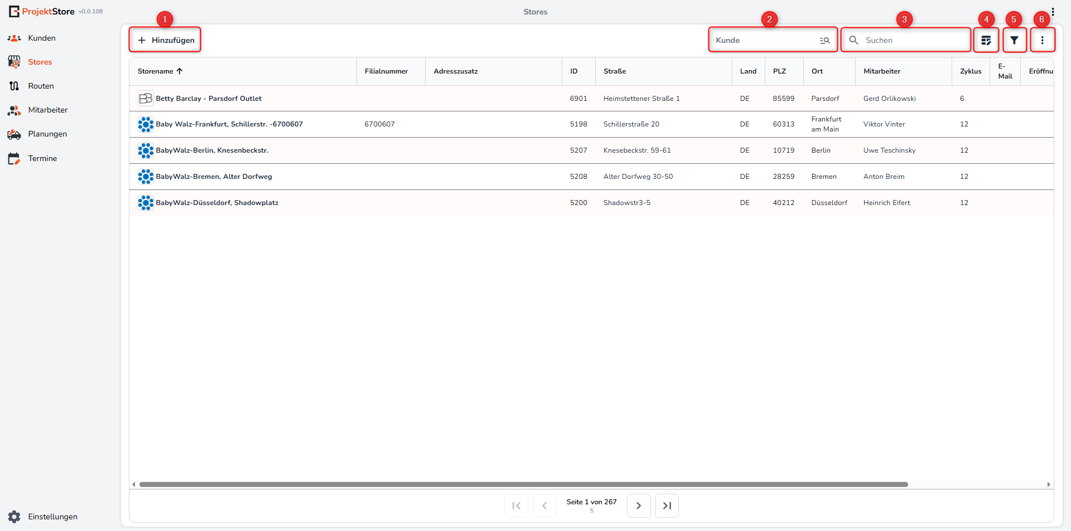The width and height of the screenshot is (1071, 531).
Task: Open the filter funnel icon
Action: click(1015, 40)
